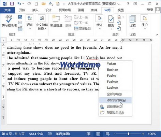Viewport: 161px width, 137px height.
Task: Click New Comment button in ribbon
Action: [x=56, y=21]
